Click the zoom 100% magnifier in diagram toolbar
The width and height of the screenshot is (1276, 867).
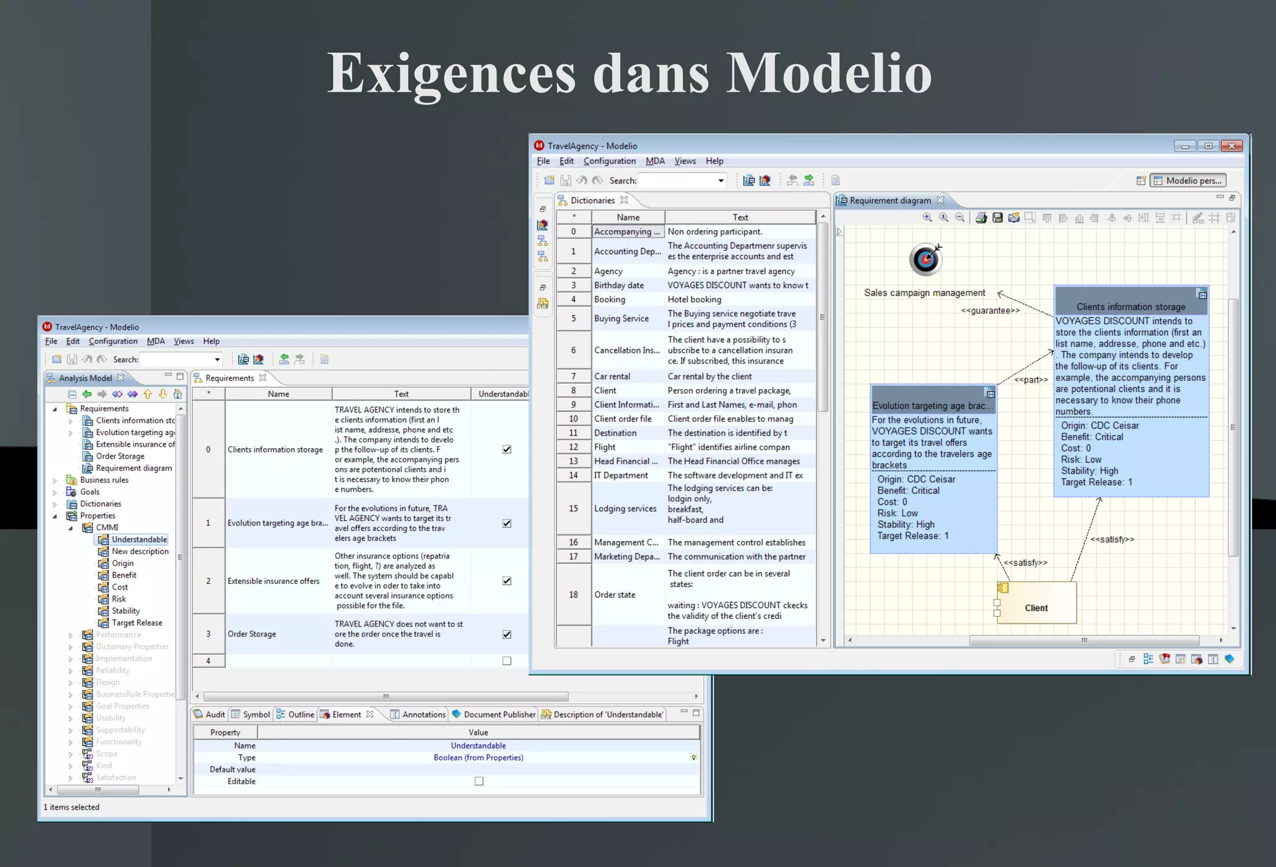click(x=944, y=218)
